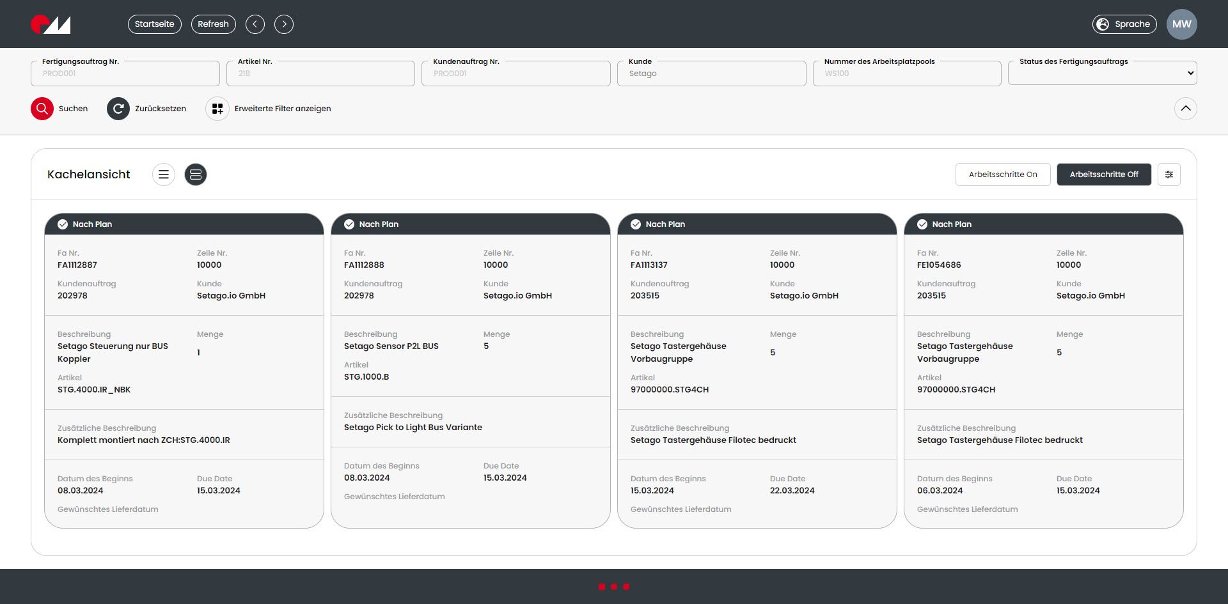The width and height of the screenshot is (1228, 604).
Task: Click due date 22.03.2024
Action: 792,491
